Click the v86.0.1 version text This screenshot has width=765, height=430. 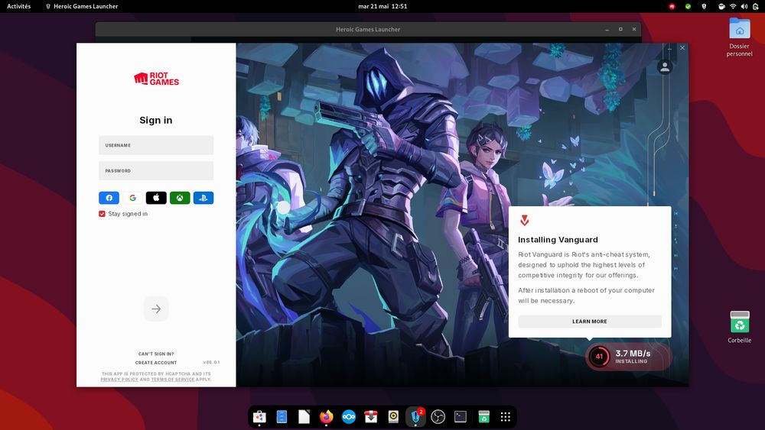point(211,362)
